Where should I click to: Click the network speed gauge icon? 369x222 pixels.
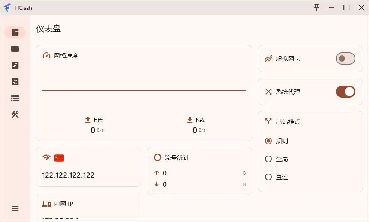tap(46, 56)
